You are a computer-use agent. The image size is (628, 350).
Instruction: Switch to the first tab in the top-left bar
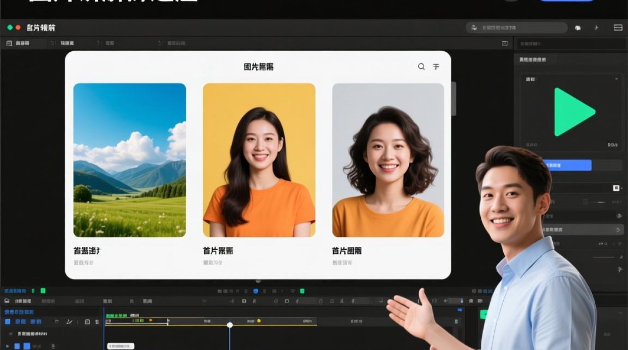21,43
